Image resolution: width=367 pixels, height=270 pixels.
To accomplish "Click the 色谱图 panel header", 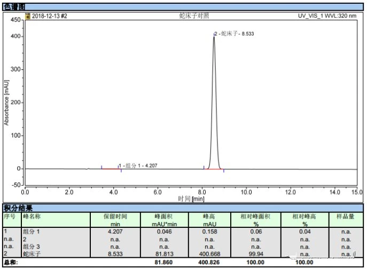I will tap(183, 7).
